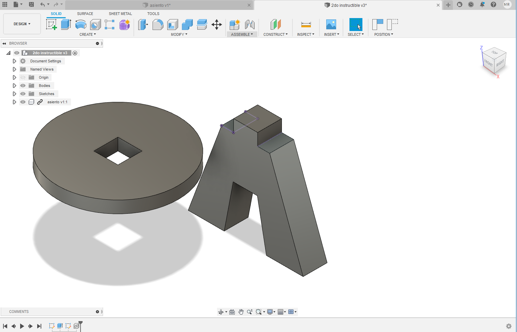Expand the Sketches node
The image size is (517, 332).
(x=14, y=94)
